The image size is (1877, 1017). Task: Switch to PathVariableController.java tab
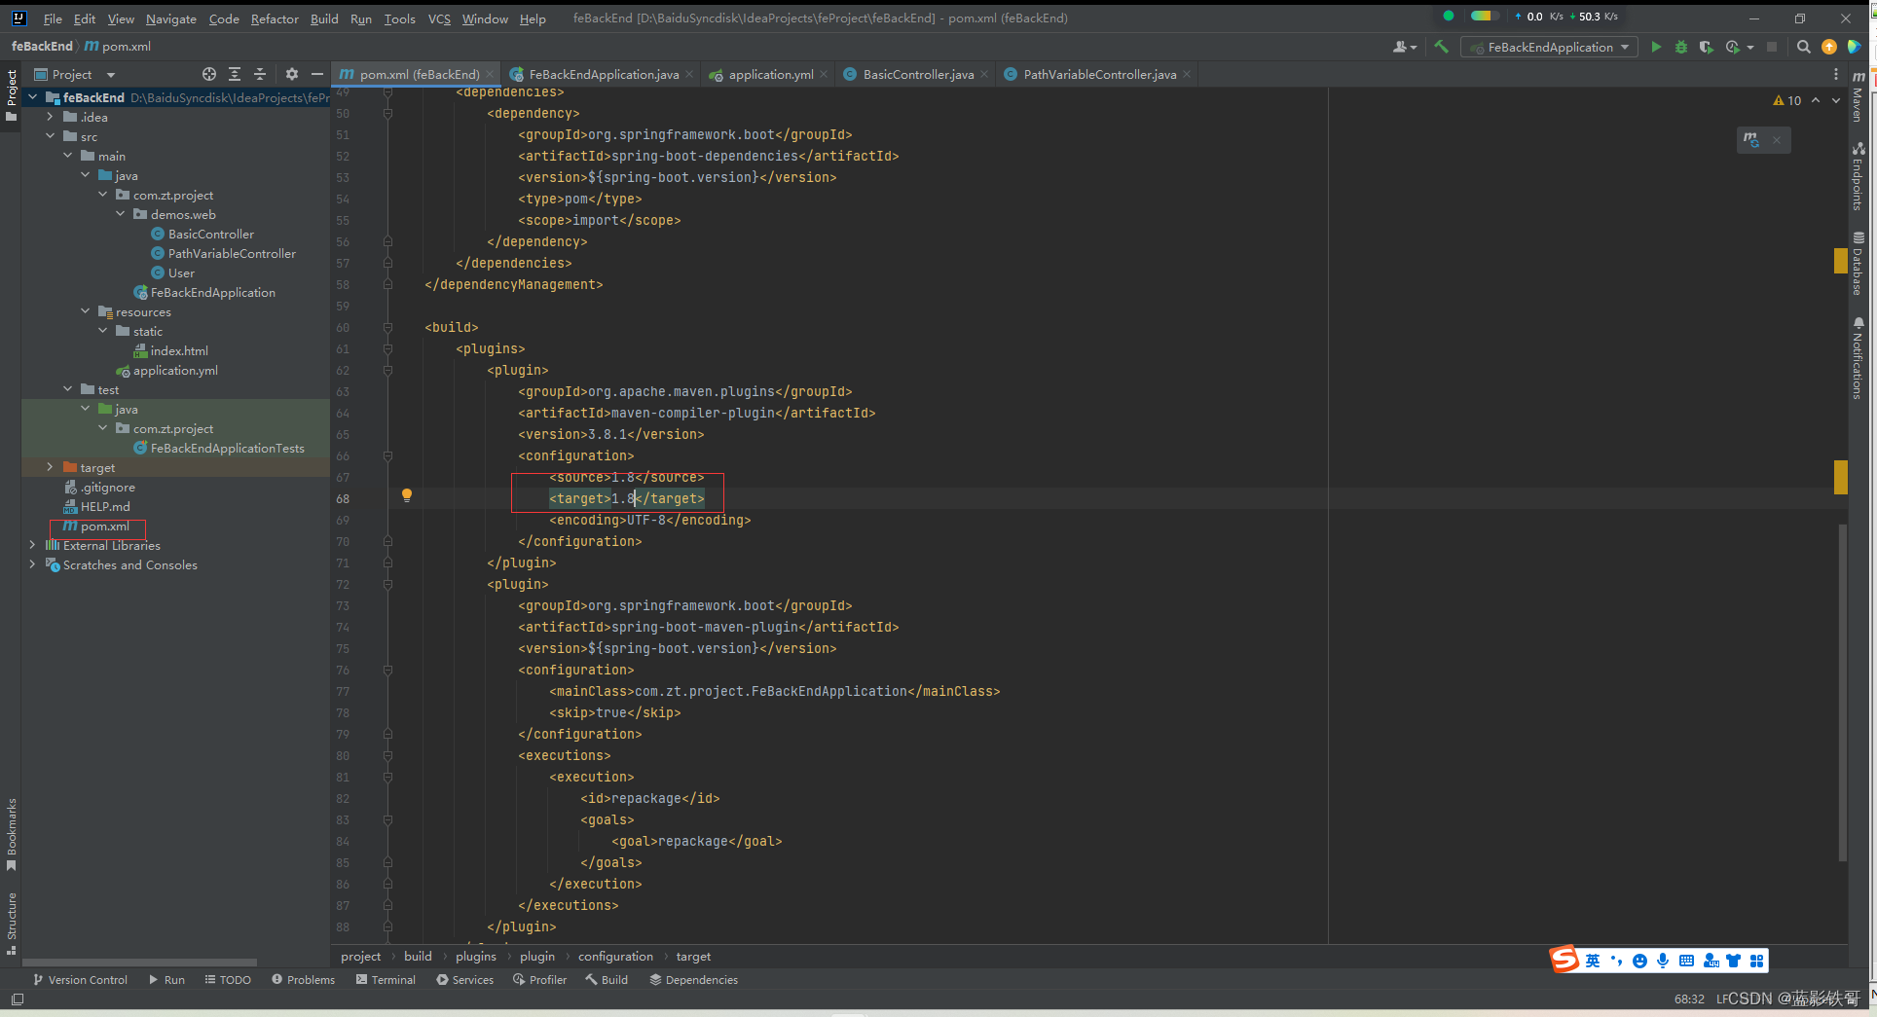click(x=1098, y=74)
